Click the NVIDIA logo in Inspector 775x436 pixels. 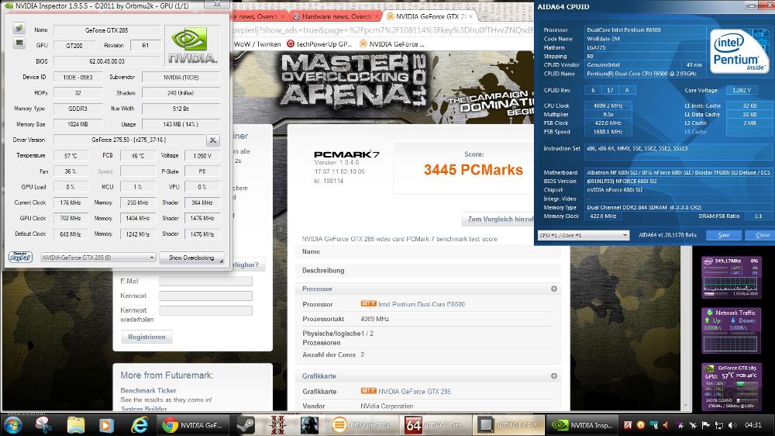pyautogui.click(x=192, y=46)
